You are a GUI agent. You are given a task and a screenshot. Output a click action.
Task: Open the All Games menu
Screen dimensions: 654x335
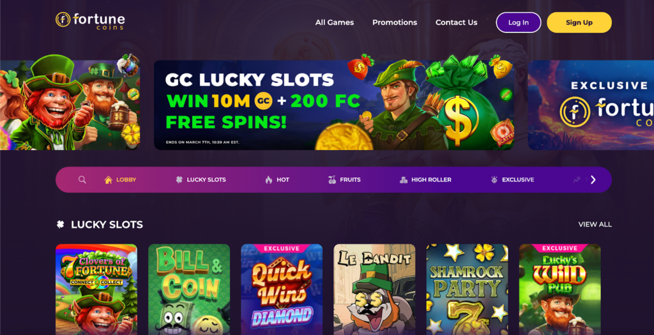click(x=335, y=22)
